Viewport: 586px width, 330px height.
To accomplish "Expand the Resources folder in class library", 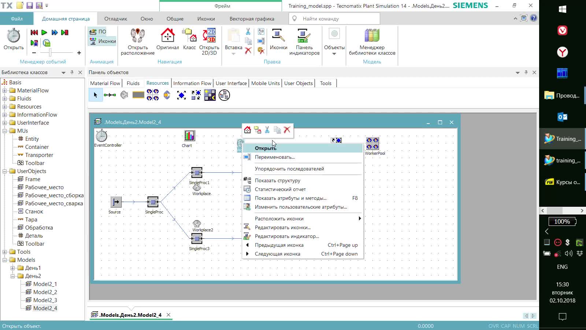I will 5,107.
